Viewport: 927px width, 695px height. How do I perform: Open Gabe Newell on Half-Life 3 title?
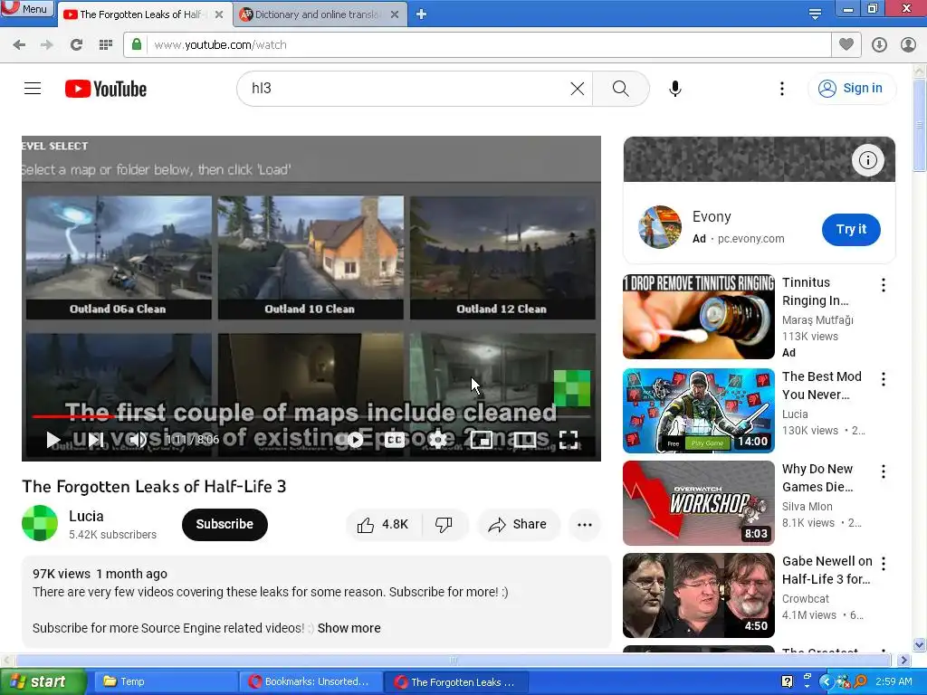(827, 570)
